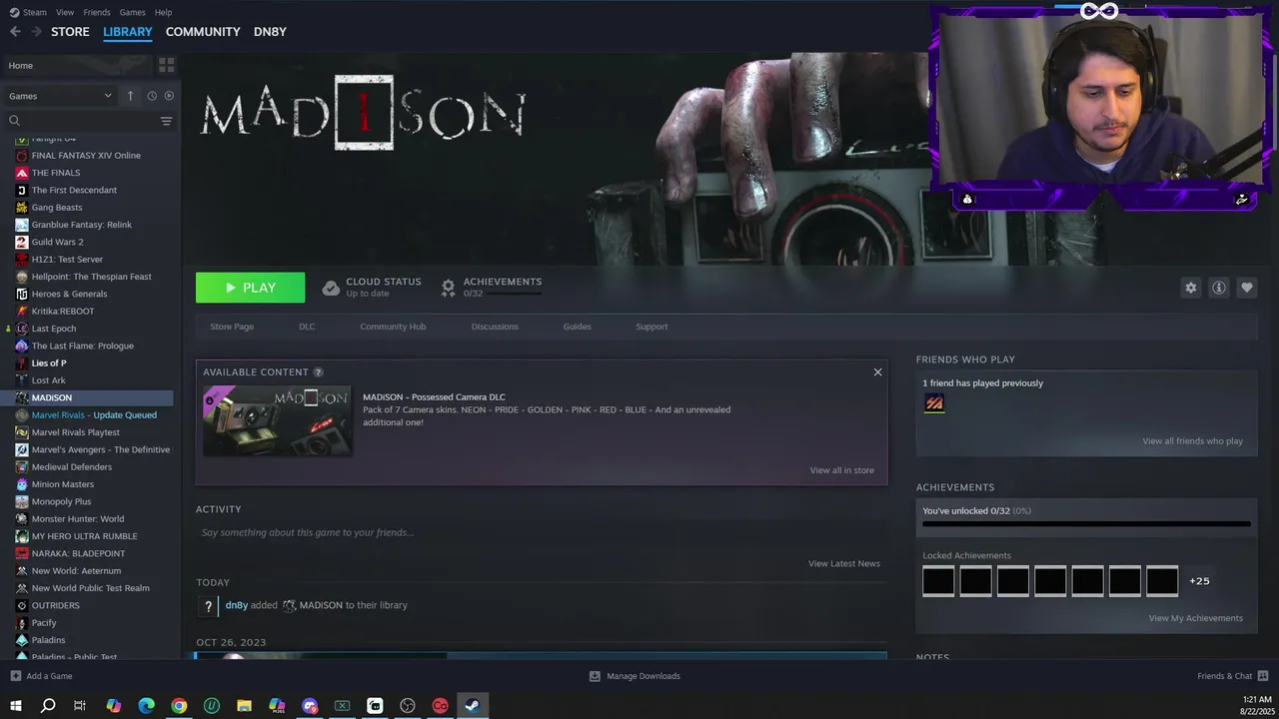Go to the STORE tab
Screen dimensions: 1279x719
tap(70, 32)
